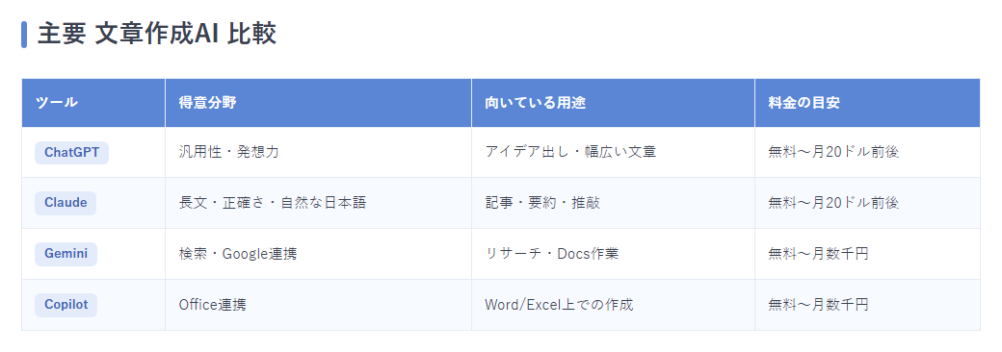Select the cell 汎用性・発想力

318,152
